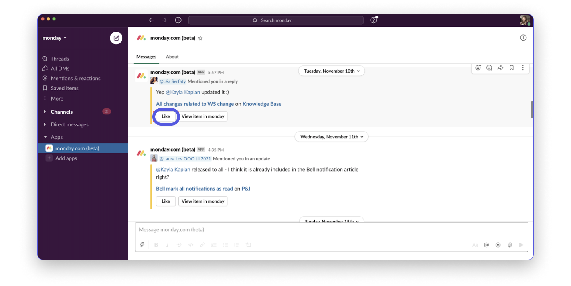The width and height of the screenshot is (571, 286).
Task: Toggle ordered list in composer
Action: 214,245
